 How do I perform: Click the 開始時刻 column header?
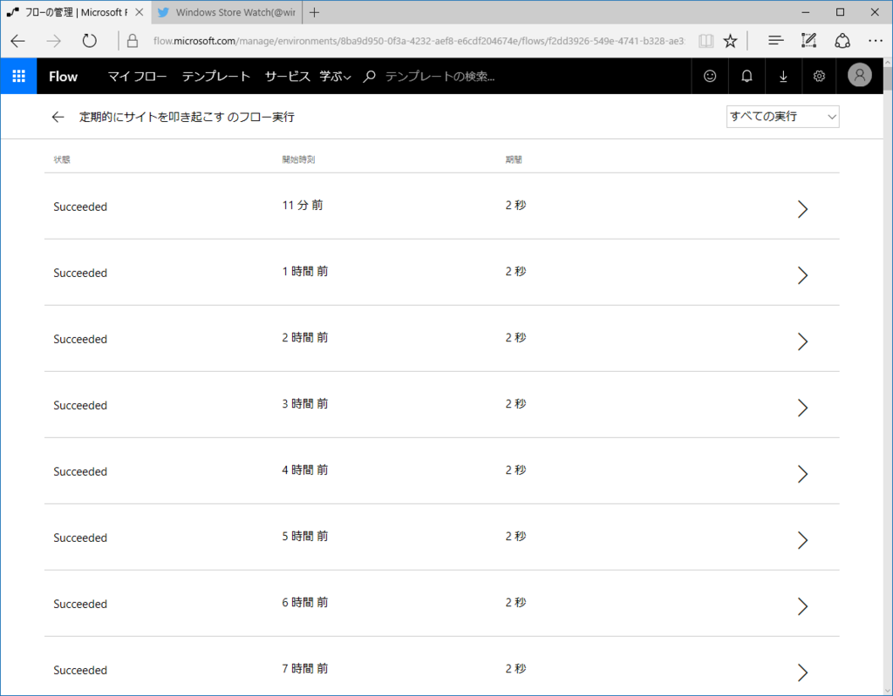298,159
